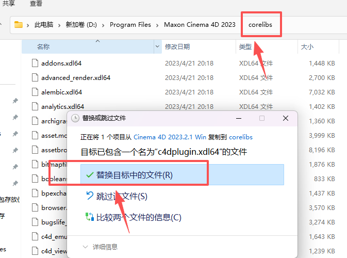347x258 pixels.
Task: Click the alembic.xdl64 file icon
Action: click(35, 92)
